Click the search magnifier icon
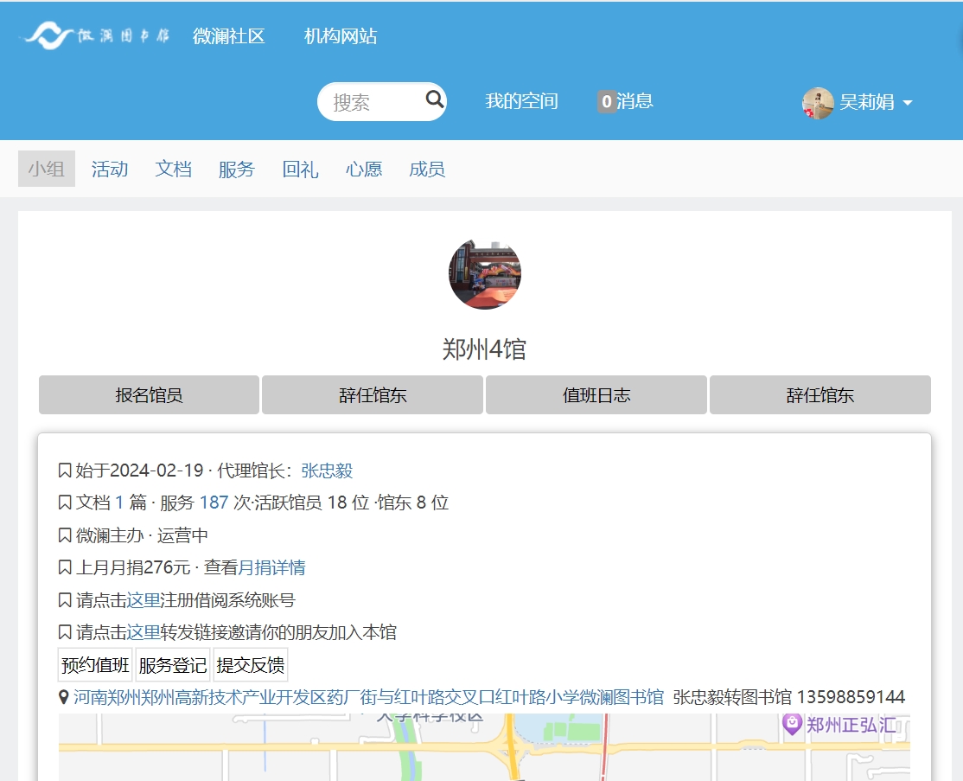This screenshot has width=963, height=781. (434, 99)
